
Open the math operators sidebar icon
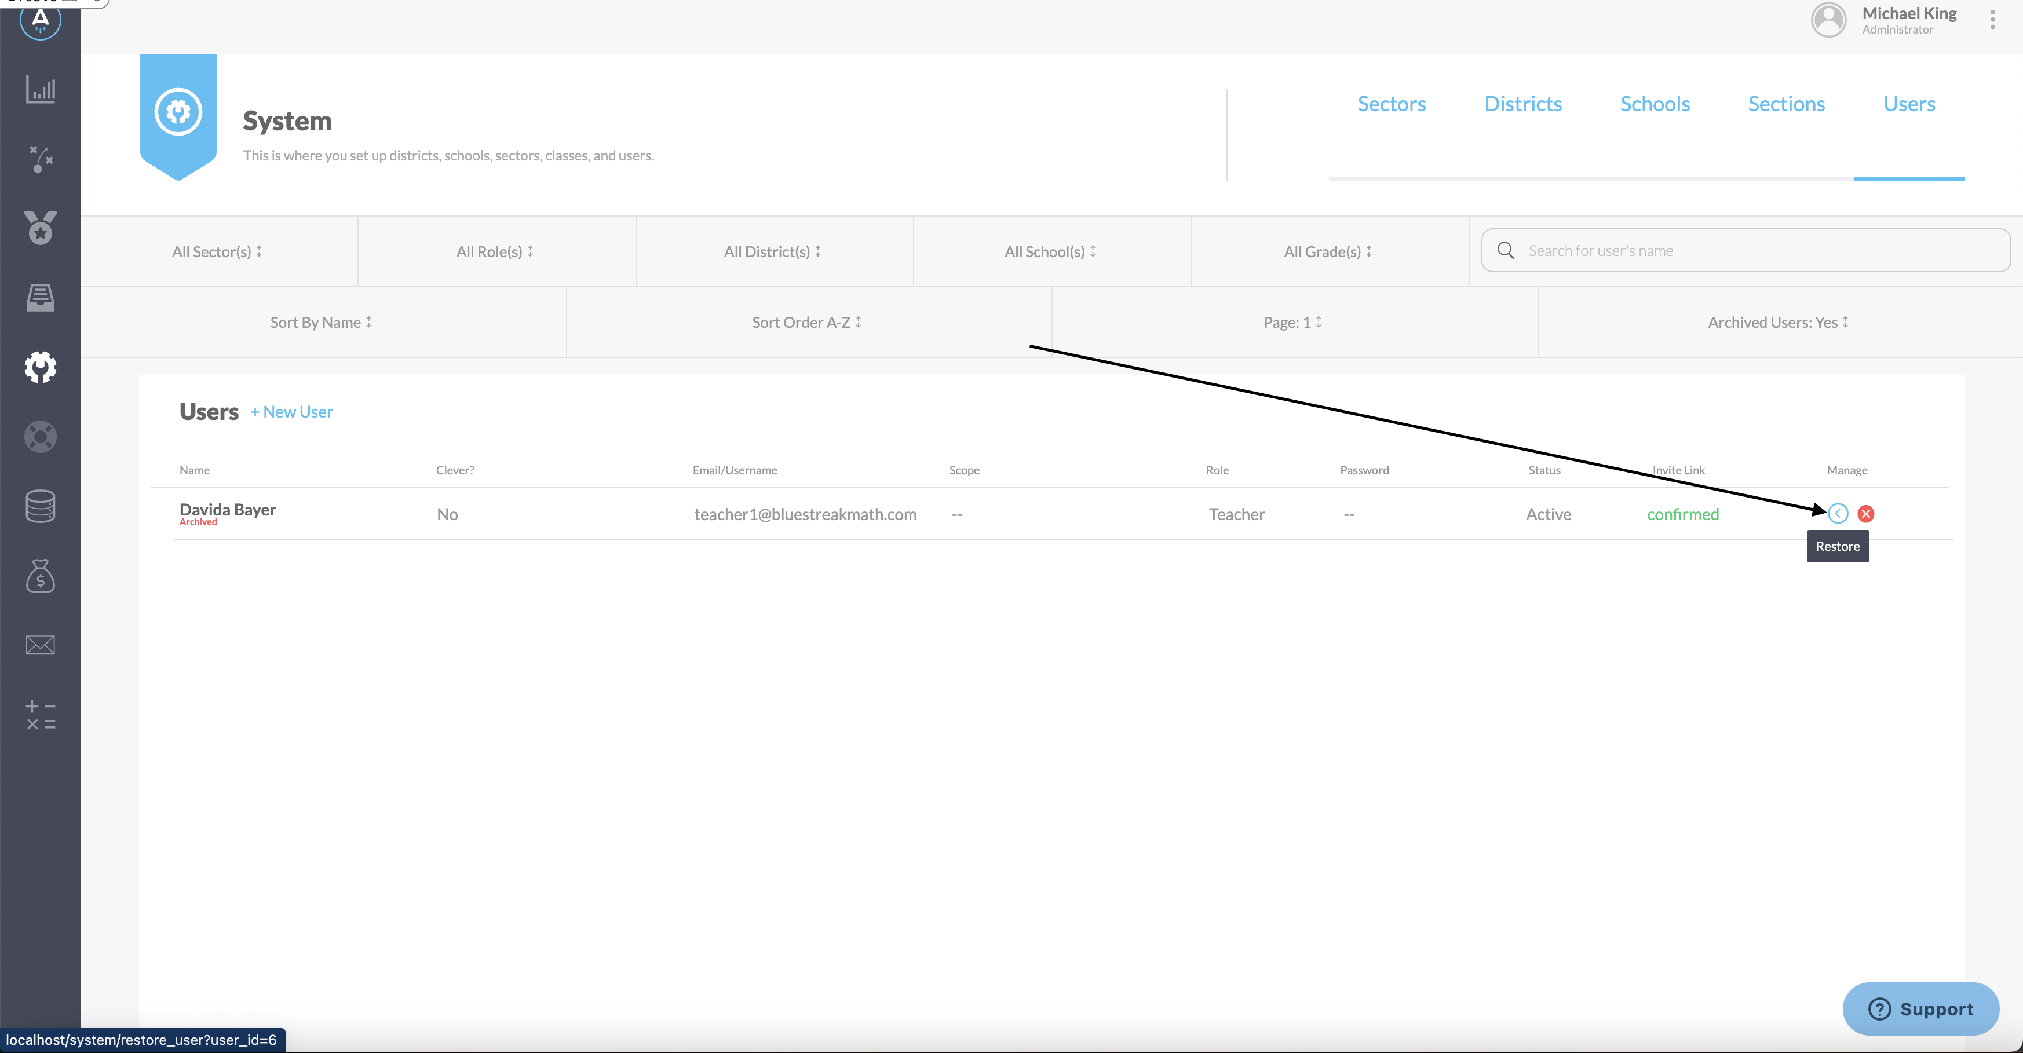pos(40,715)
